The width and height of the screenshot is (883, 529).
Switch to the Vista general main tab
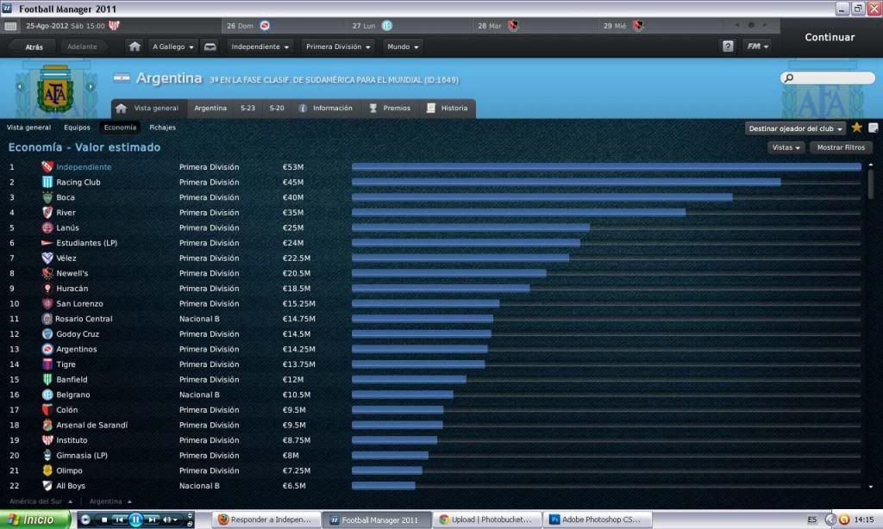coord(149,108)
